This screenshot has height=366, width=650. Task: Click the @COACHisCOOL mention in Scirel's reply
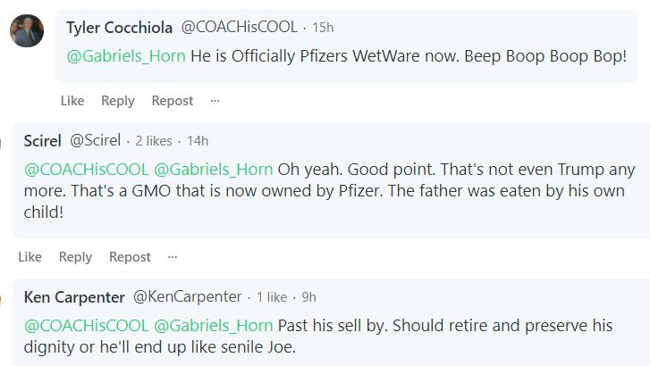pos(85,168)
